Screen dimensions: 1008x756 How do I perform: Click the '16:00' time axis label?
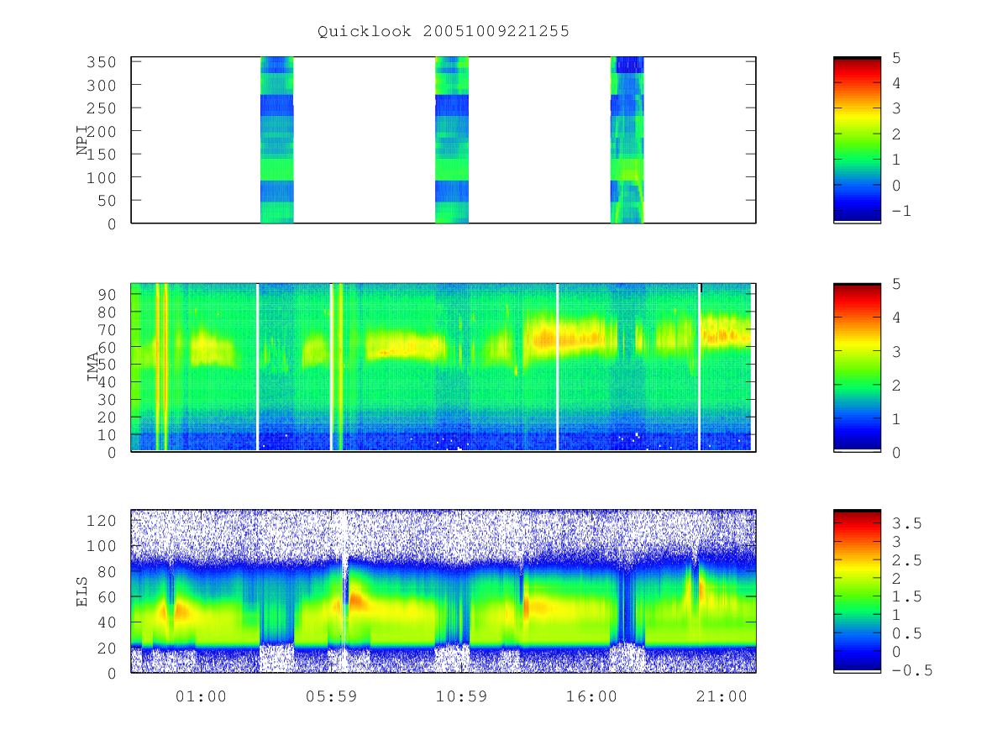tap(591, 696)
